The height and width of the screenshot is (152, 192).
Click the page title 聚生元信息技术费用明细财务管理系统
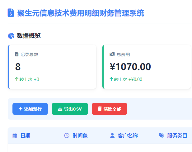click(x=81, y=13)
